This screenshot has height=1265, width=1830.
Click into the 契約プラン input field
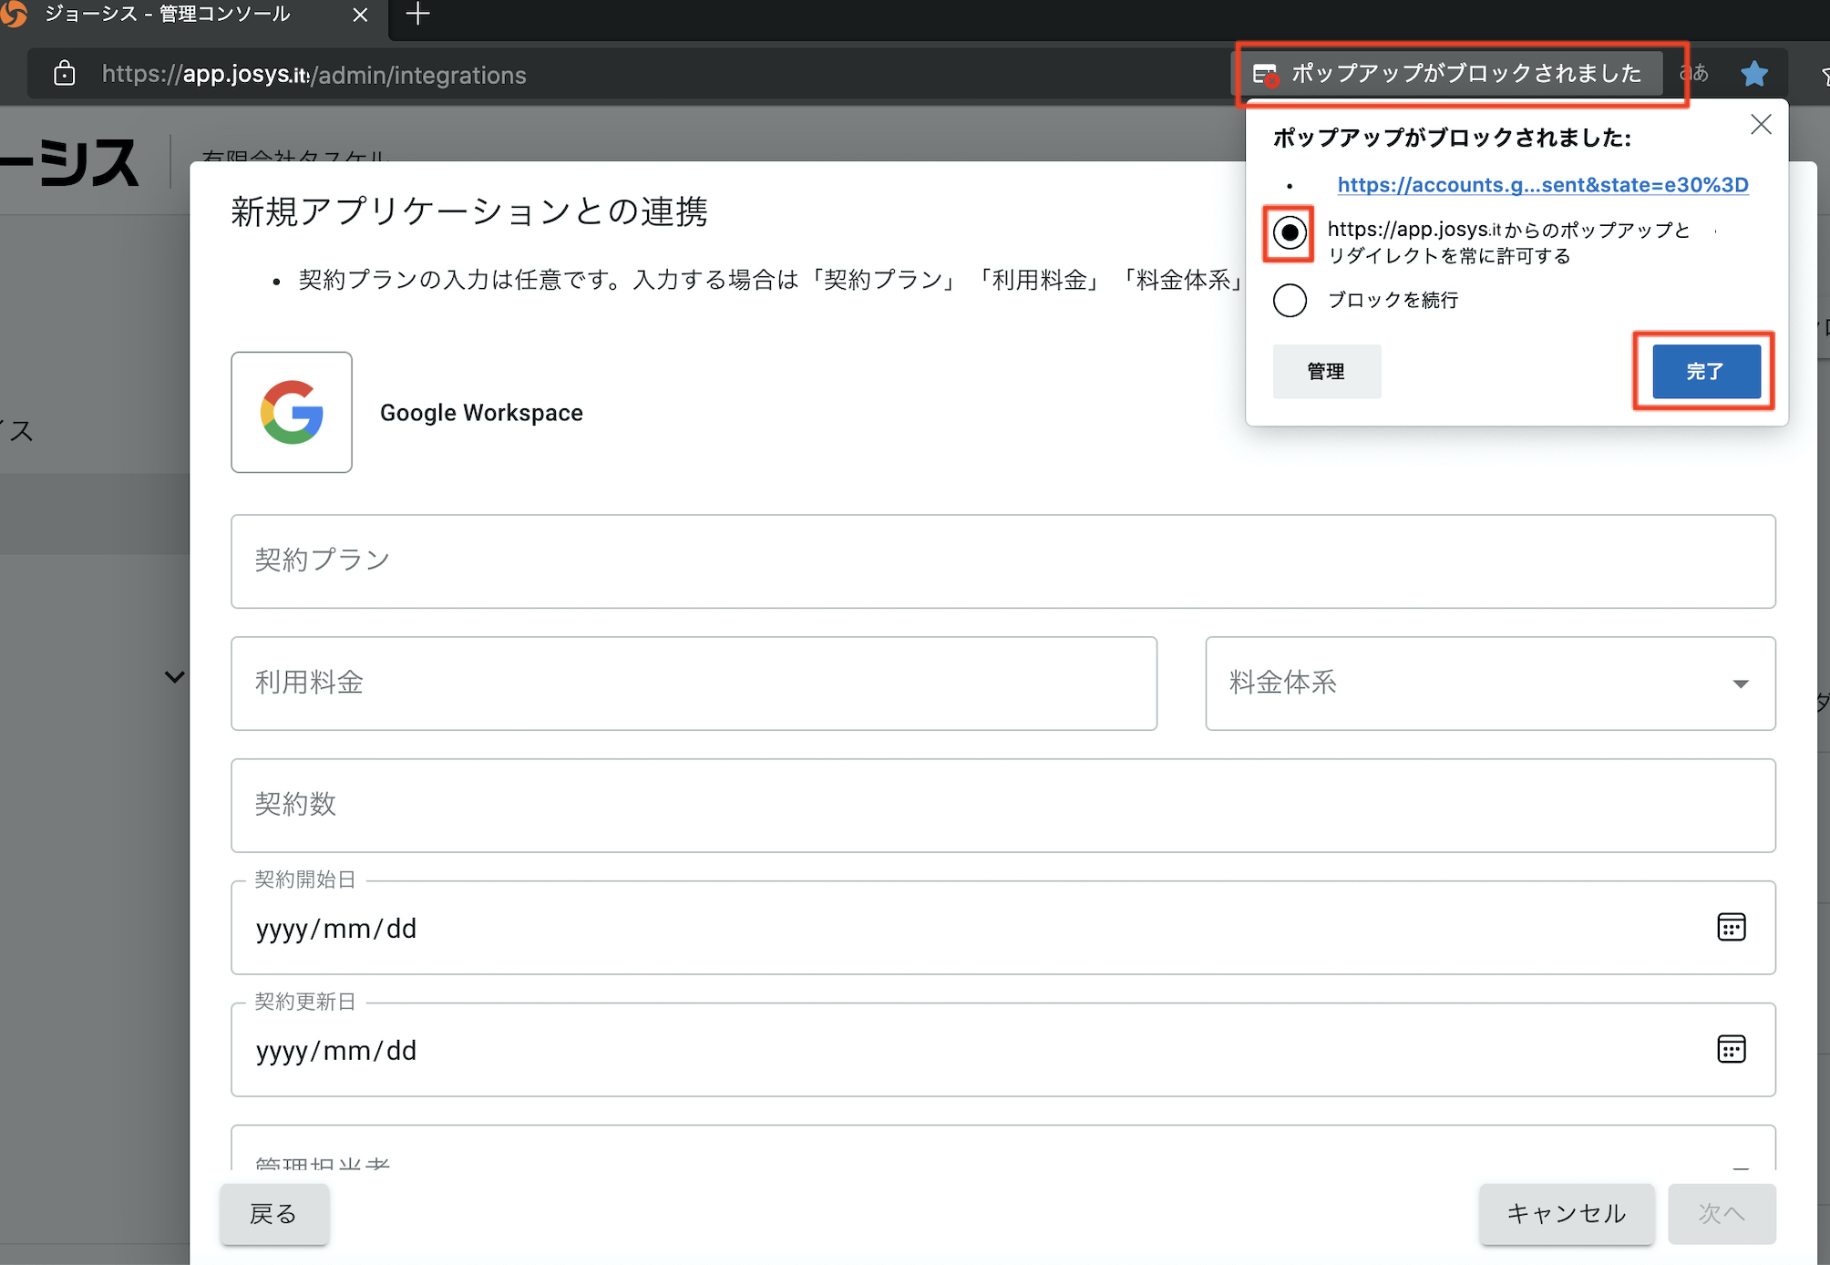pos(1002,561)
